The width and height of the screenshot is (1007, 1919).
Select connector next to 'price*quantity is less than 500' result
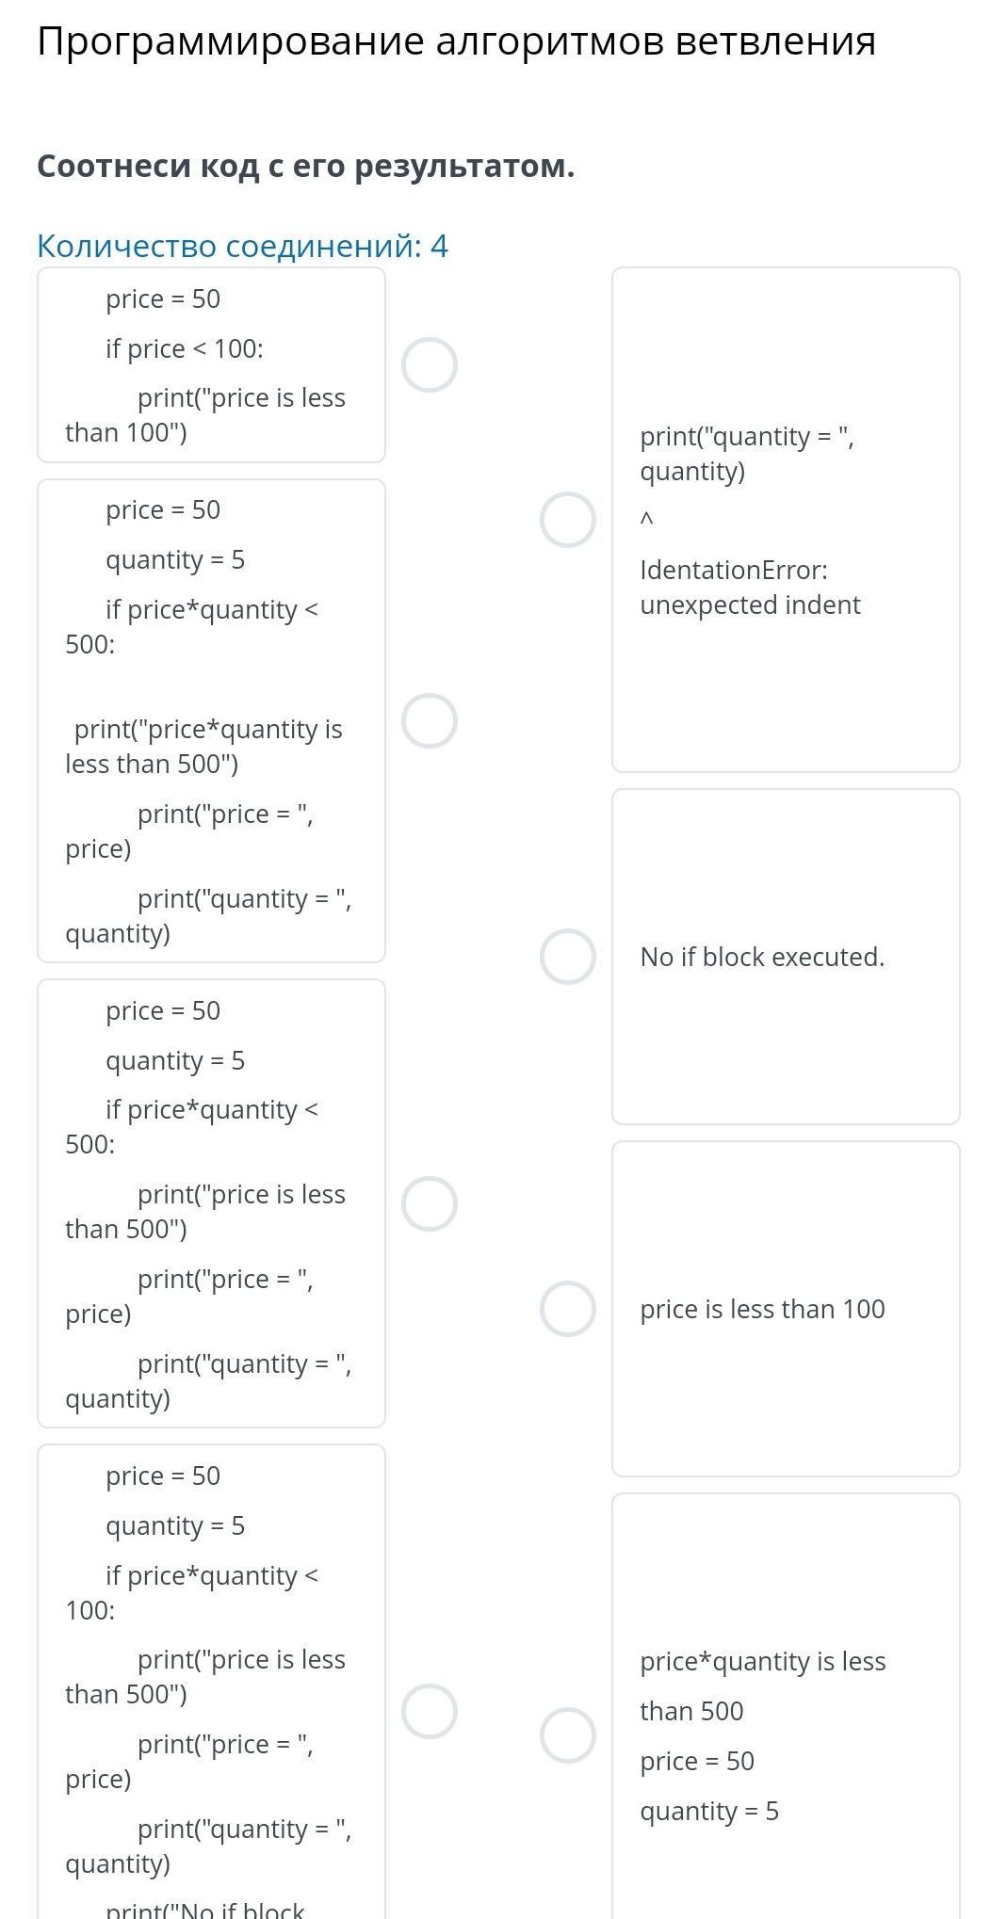point(568,1735)
